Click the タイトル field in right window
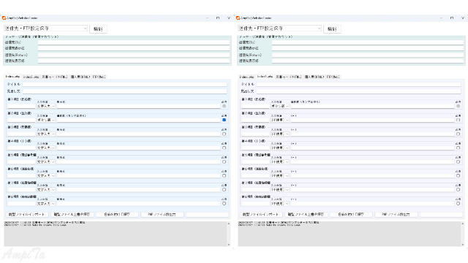 point(359,85)
